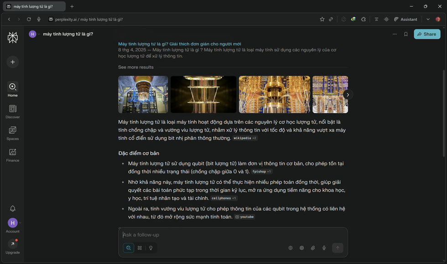Click 'See more results' link
Image resolution: width=447 pixels, height=264 pixels.
136,67
